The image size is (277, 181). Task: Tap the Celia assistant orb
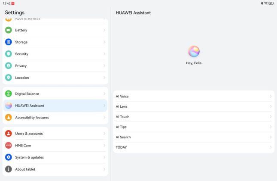[x=194, y=51]
